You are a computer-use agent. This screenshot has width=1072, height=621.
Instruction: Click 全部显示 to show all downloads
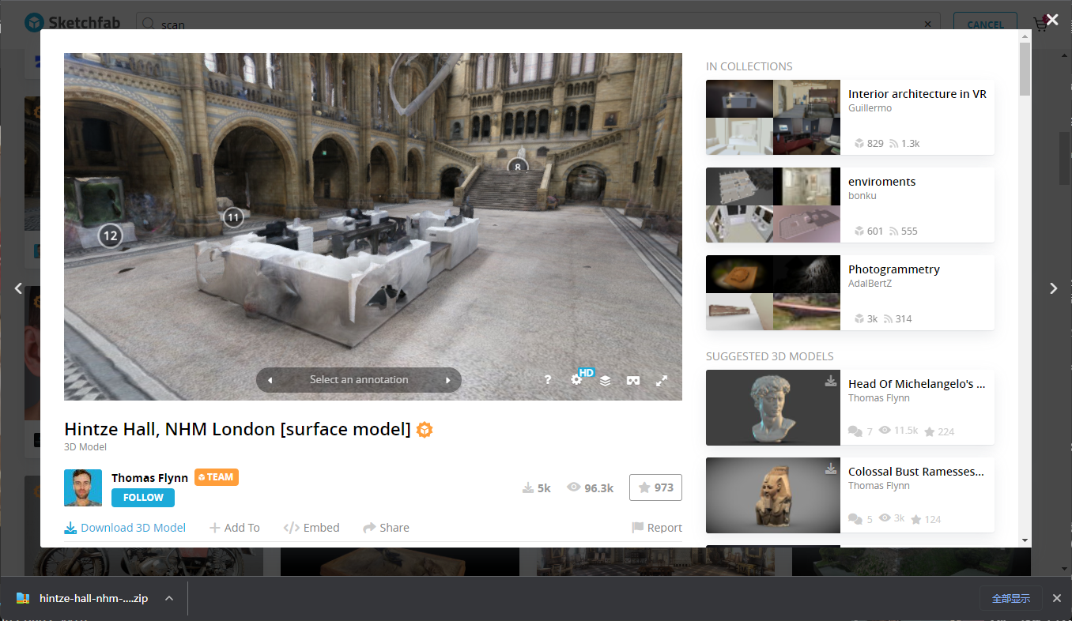pos(1011,599)
